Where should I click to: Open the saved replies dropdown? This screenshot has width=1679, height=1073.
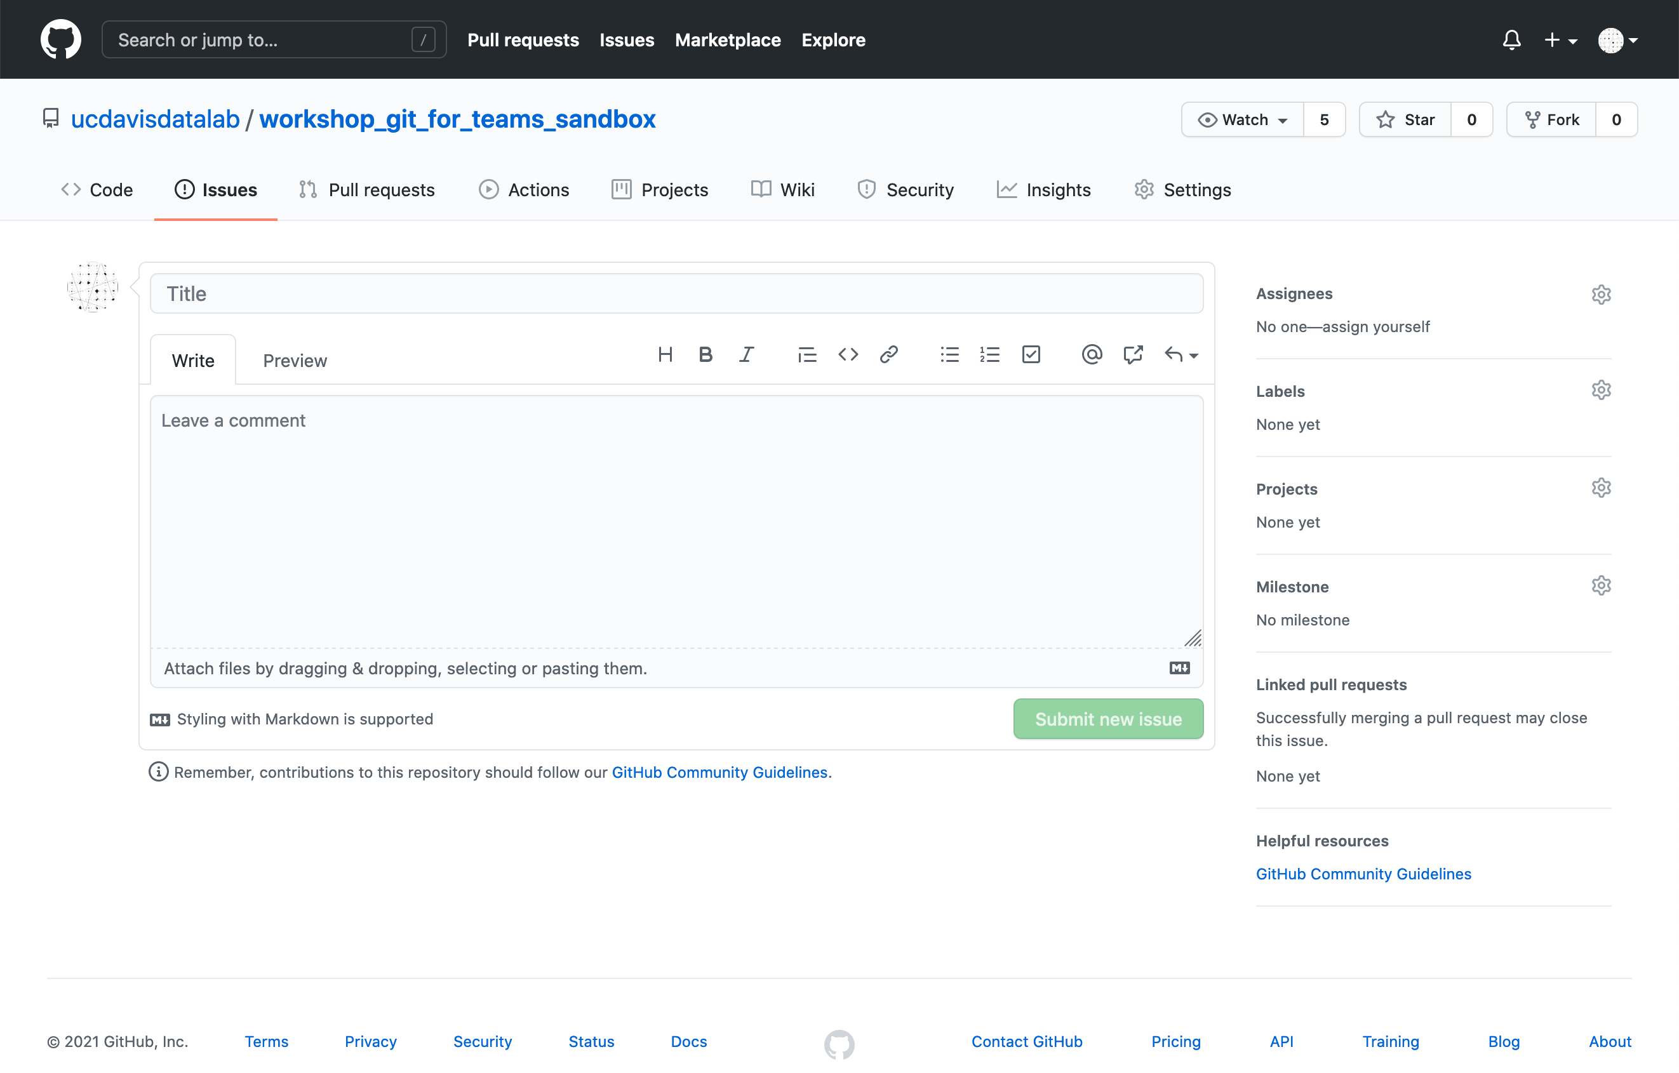1181,354
